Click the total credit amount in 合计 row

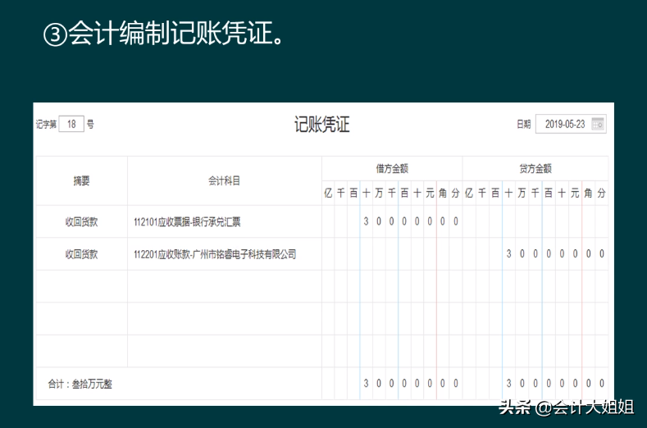point(535,384)
